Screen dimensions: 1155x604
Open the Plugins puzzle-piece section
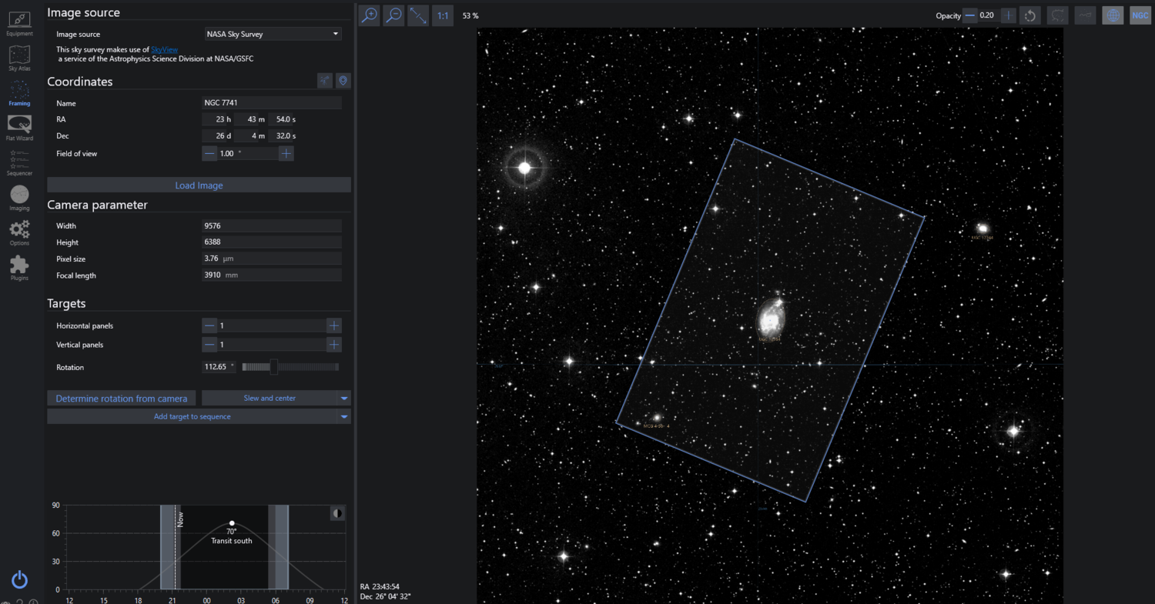pyautogui.click(x=19, y=267)
